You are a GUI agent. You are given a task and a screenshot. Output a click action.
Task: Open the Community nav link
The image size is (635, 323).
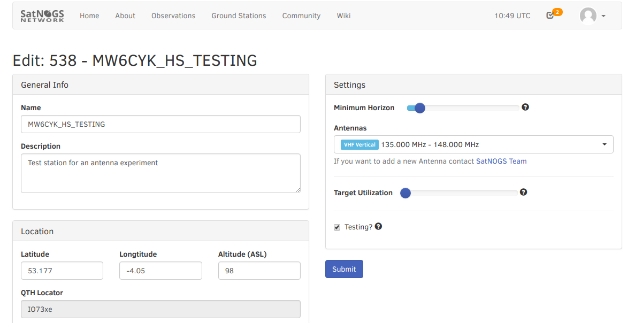coord(301,16)
